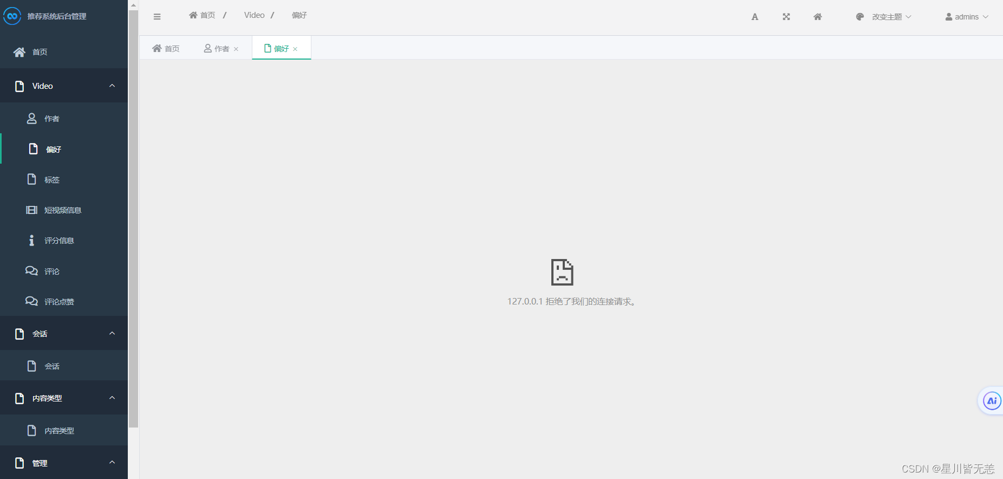1003x479 pixels.
Task: Collapse the 内容类型 group chevron
Action: [112, 398]
